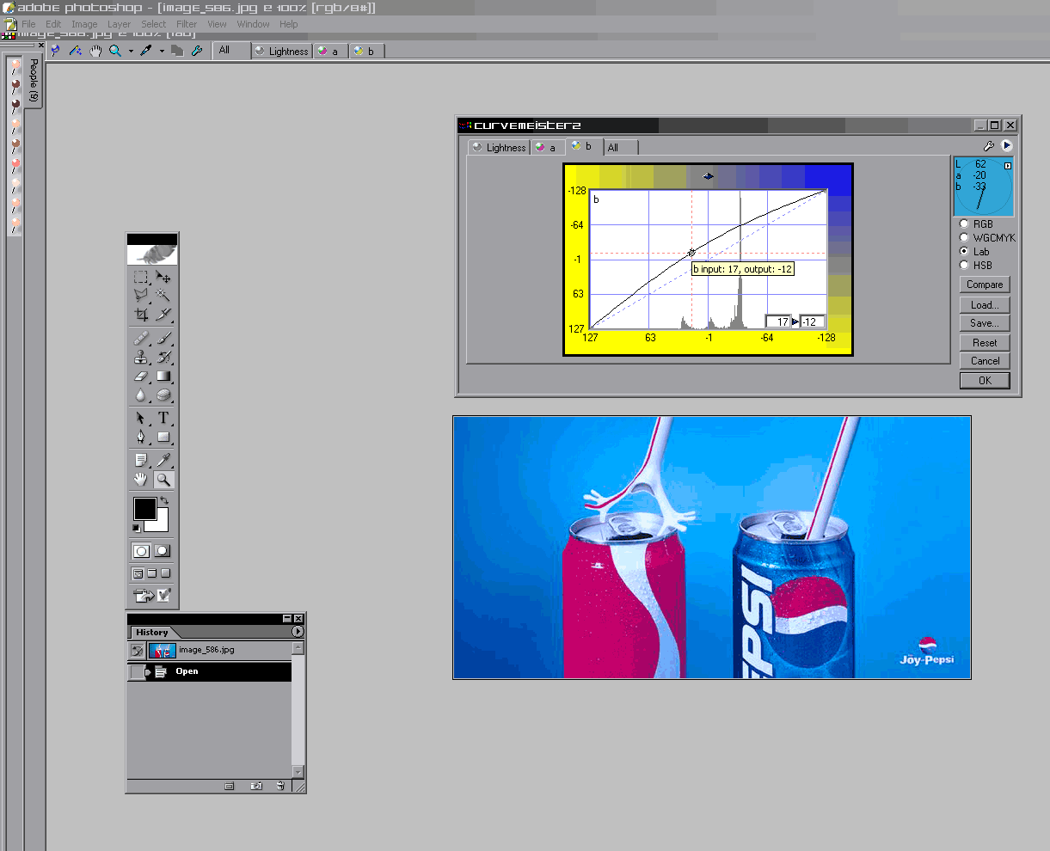
Task: Select the Crop tool
Action: click(141, 315)
